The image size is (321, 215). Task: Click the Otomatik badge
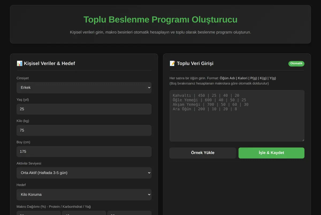[296, 63]
